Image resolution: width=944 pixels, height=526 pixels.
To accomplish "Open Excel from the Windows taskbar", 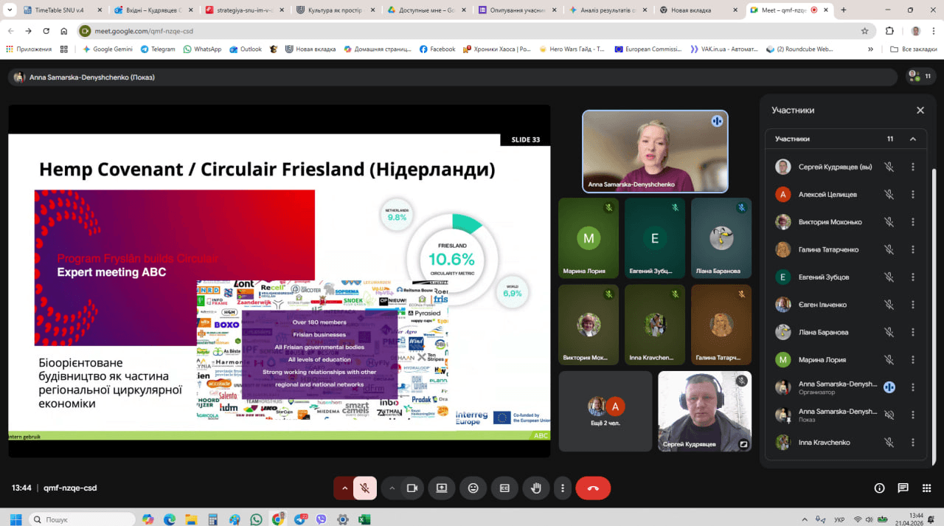I will click(364, 519).
